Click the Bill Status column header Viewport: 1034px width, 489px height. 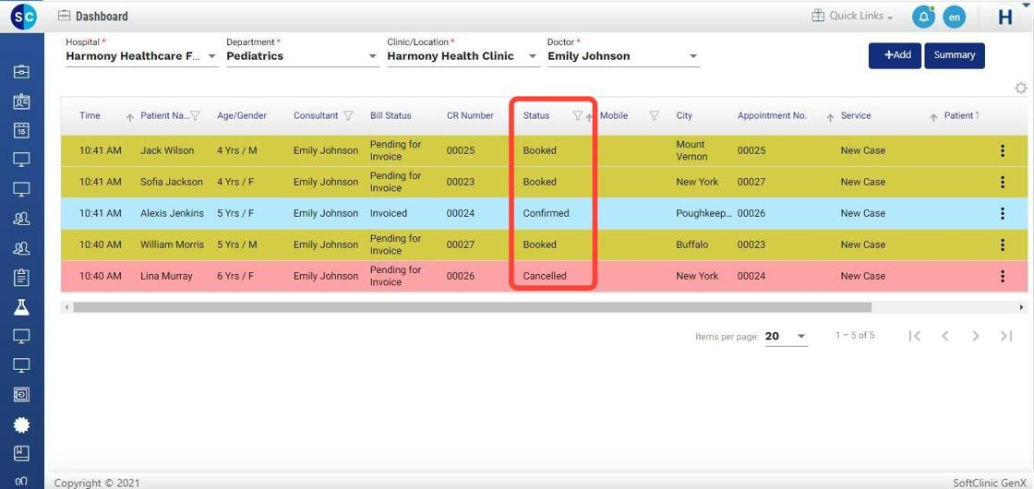click(x=391, y=115)
